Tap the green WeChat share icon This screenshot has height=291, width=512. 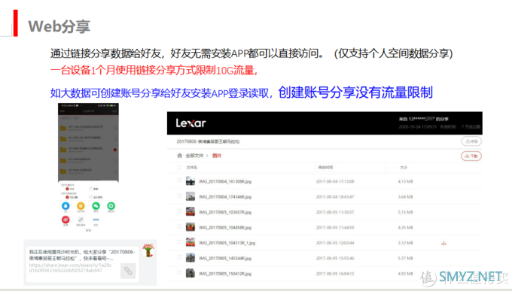point(96,206)
